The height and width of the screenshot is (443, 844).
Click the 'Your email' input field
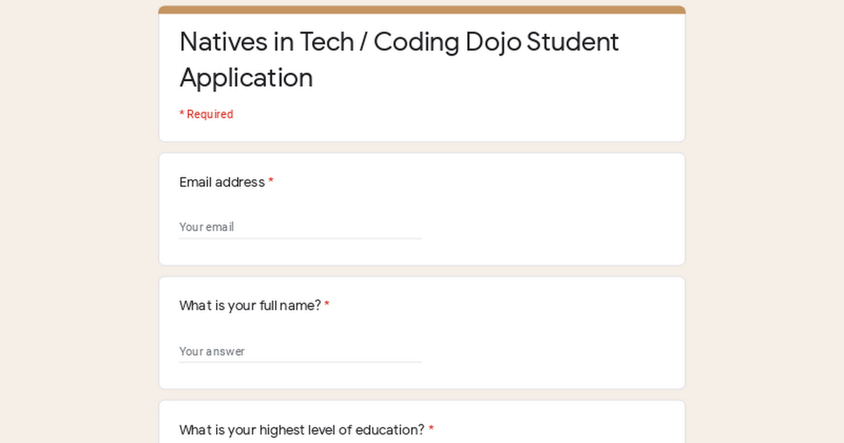[x=300, y=227]
